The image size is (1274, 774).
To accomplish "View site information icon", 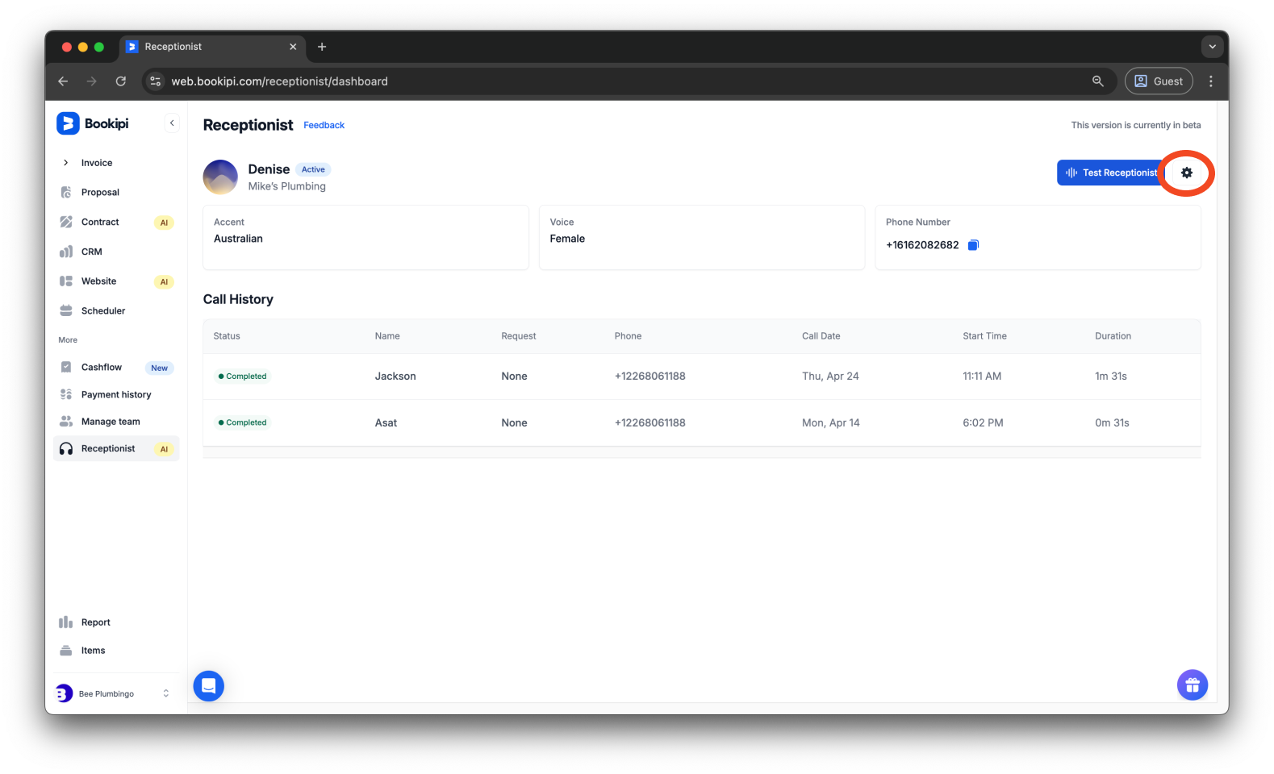I will (156, 81).
